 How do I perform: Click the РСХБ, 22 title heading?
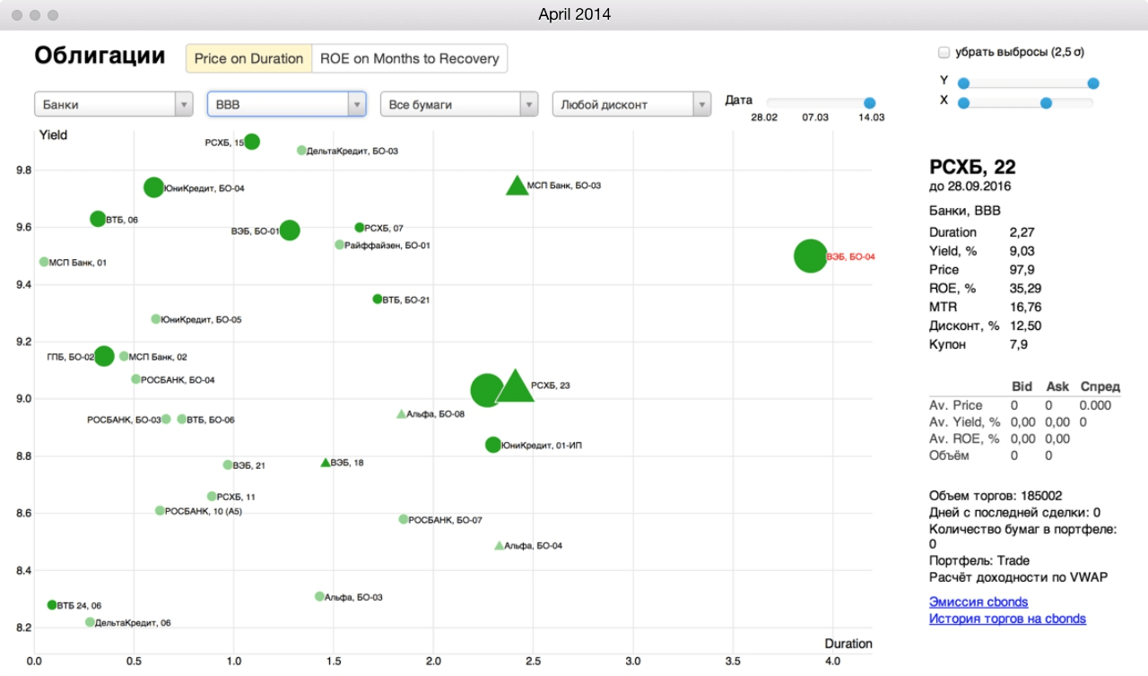972,167
